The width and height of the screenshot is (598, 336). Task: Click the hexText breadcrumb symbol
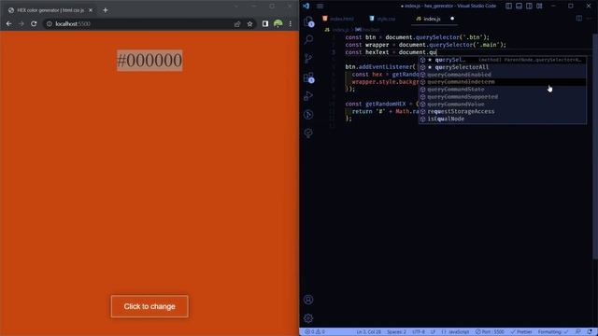pos(367,30)
